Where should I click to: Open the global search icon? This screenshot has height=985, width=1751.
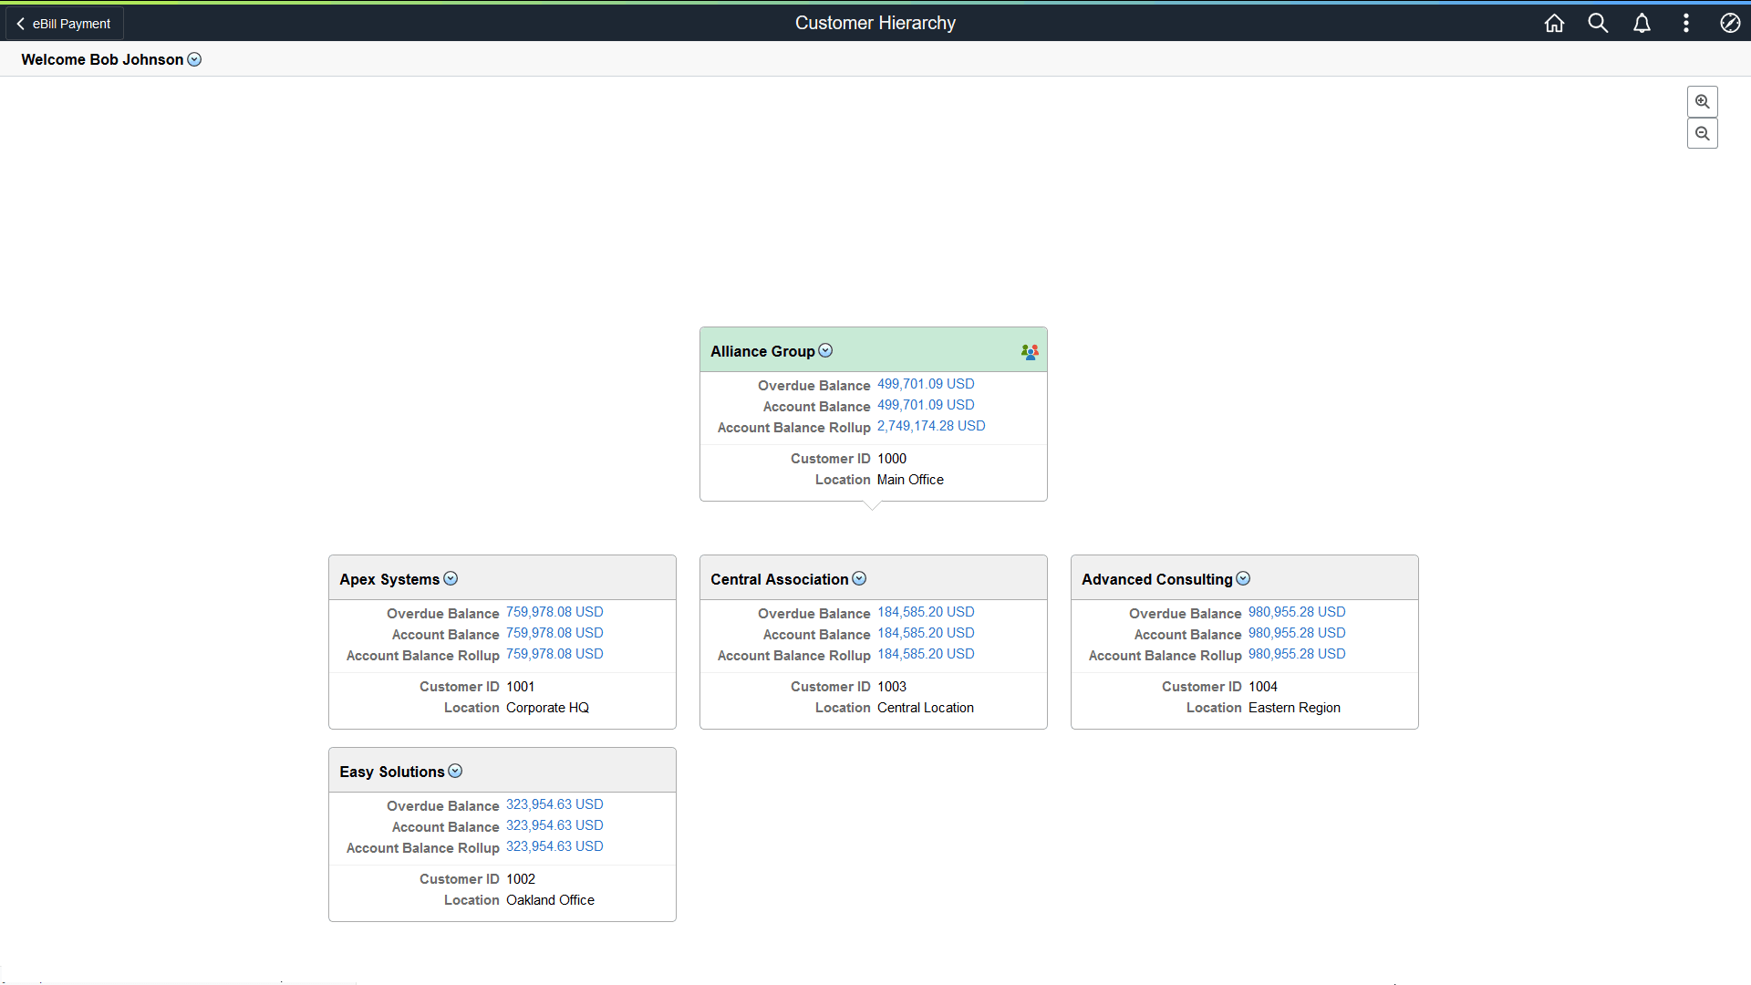(1598, 24)
